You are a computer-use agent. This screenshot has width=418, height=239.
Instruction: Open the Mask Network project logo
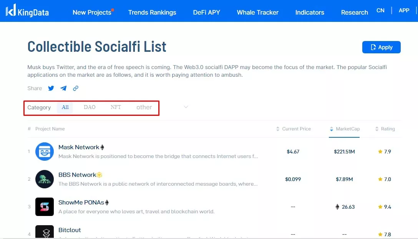pyautogui.click(x=45, y=152)
